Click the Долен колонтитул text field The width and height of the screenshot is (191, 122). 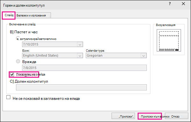tap(81, 87)
